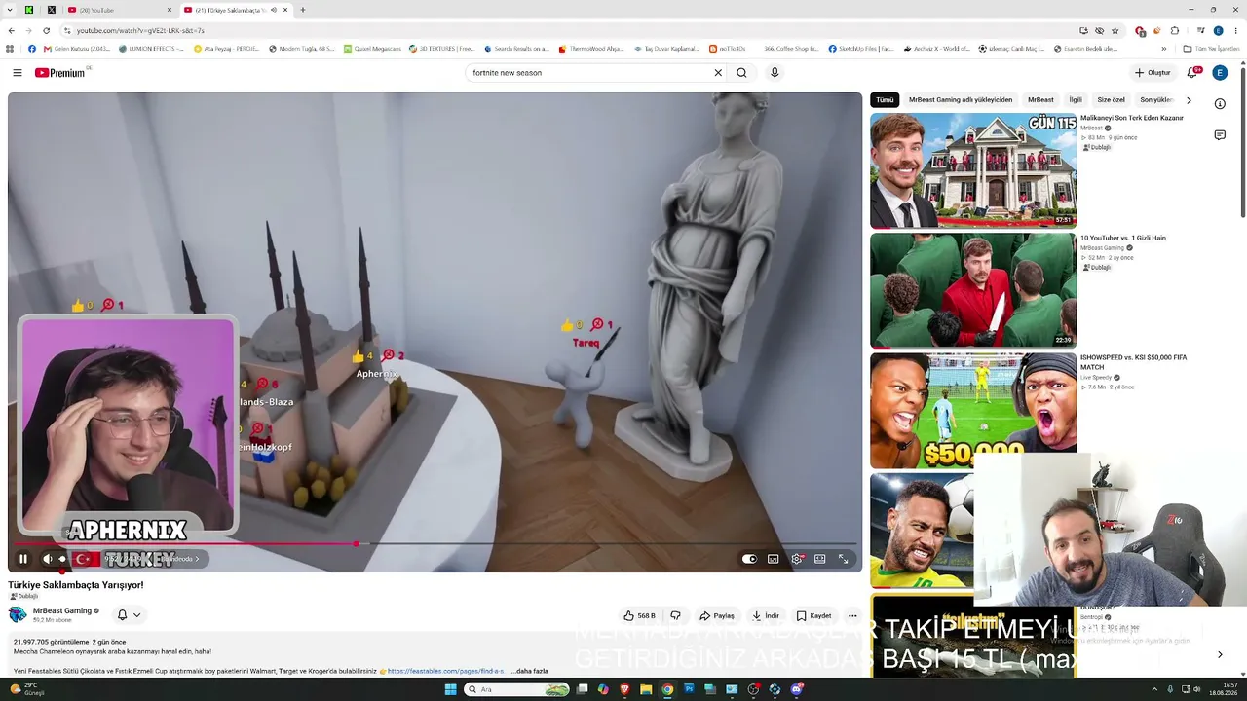Go to the YouTube Premium home logo

pyautogui.click(x=59, y=73)
